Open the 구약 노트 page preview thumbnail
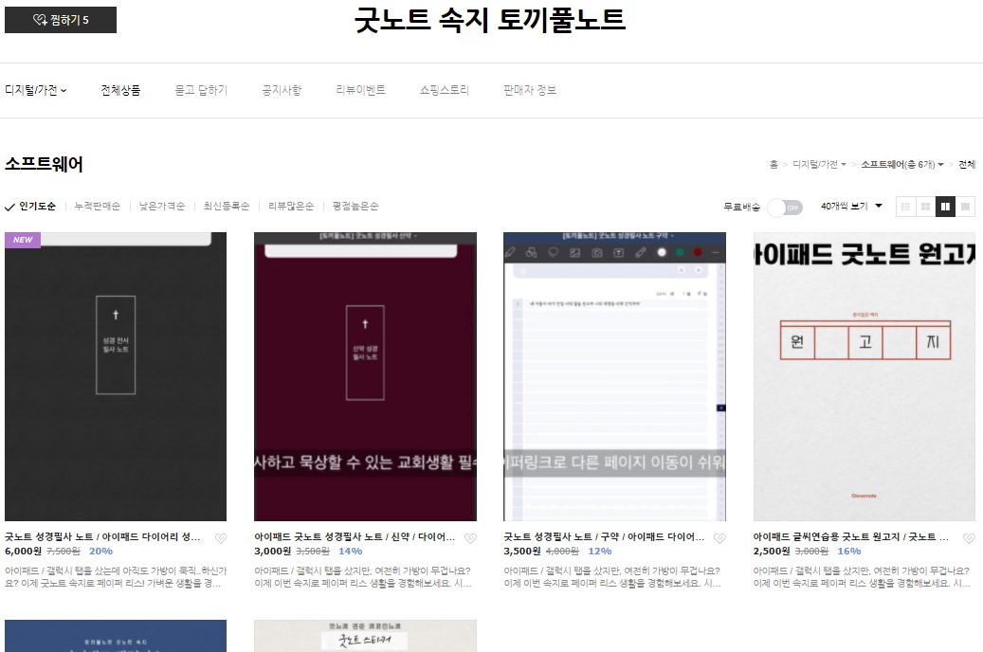The image size is (983, 652). [x=614, y=377]
